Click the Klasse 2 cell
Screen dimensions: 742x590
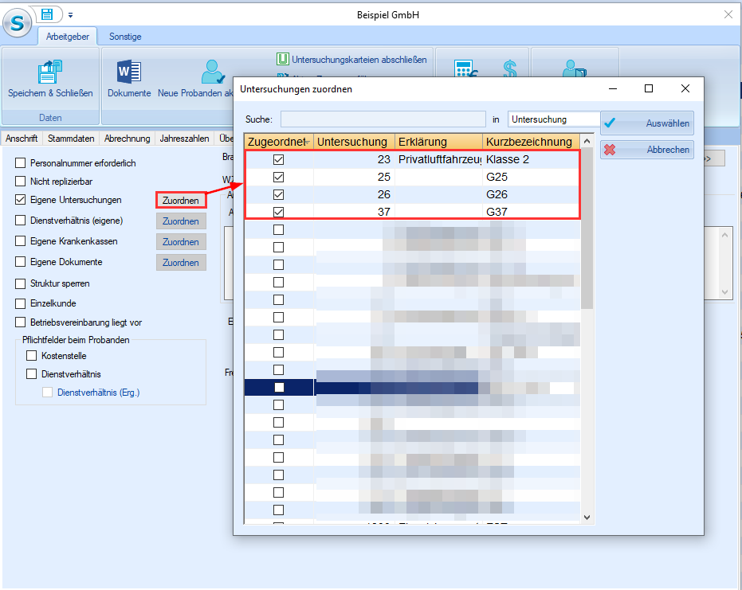(x=532, y=160)
